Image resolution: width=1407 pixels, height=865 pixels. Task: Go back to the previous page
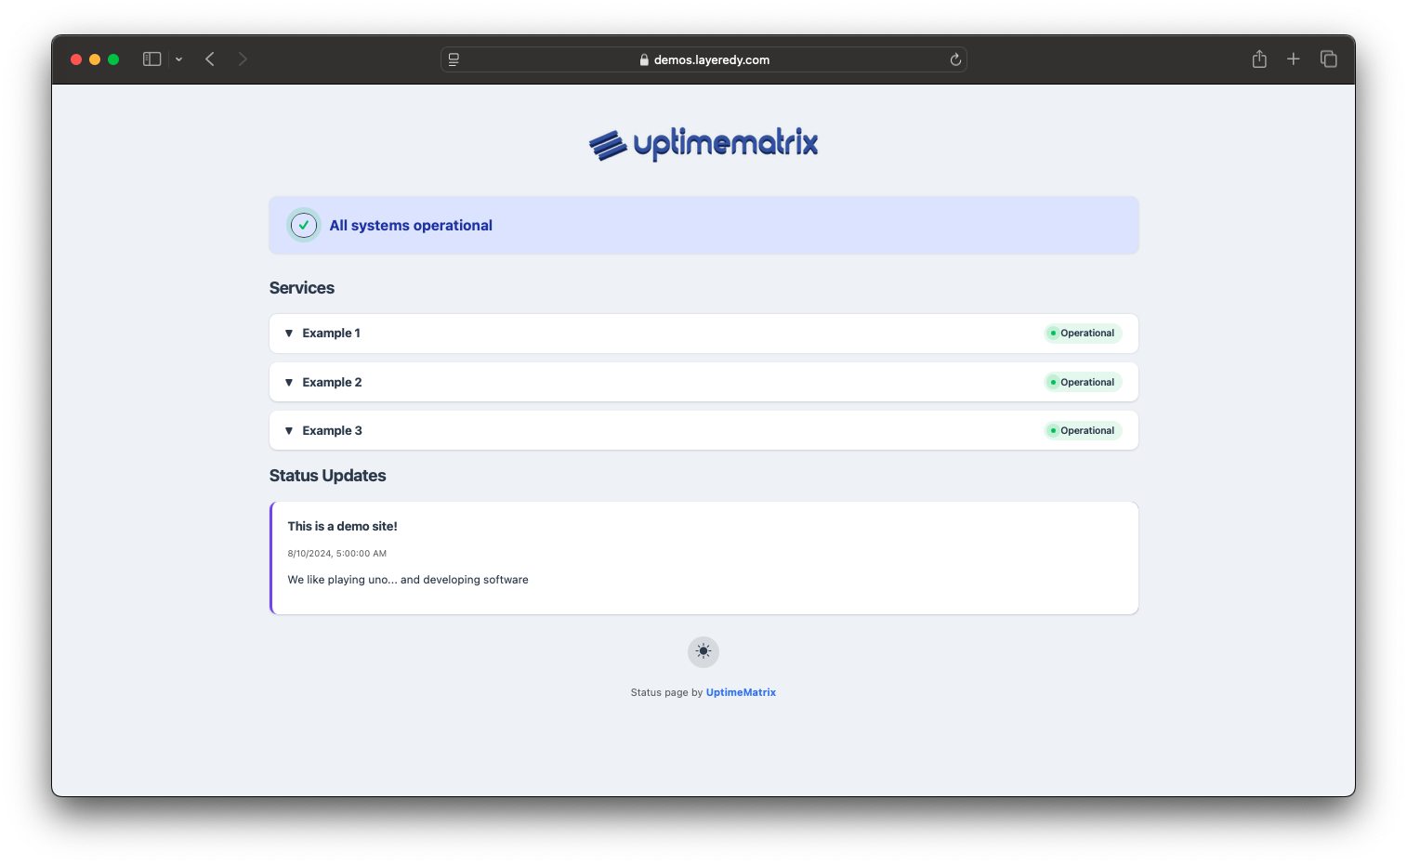pyautogui.click(x=210, y=59)
